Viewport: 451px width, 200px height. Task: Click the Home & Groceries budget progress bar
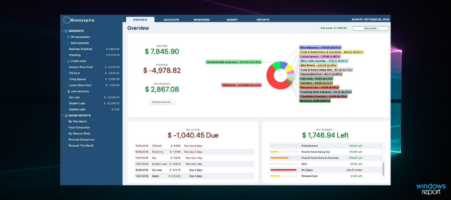(284, 158)
